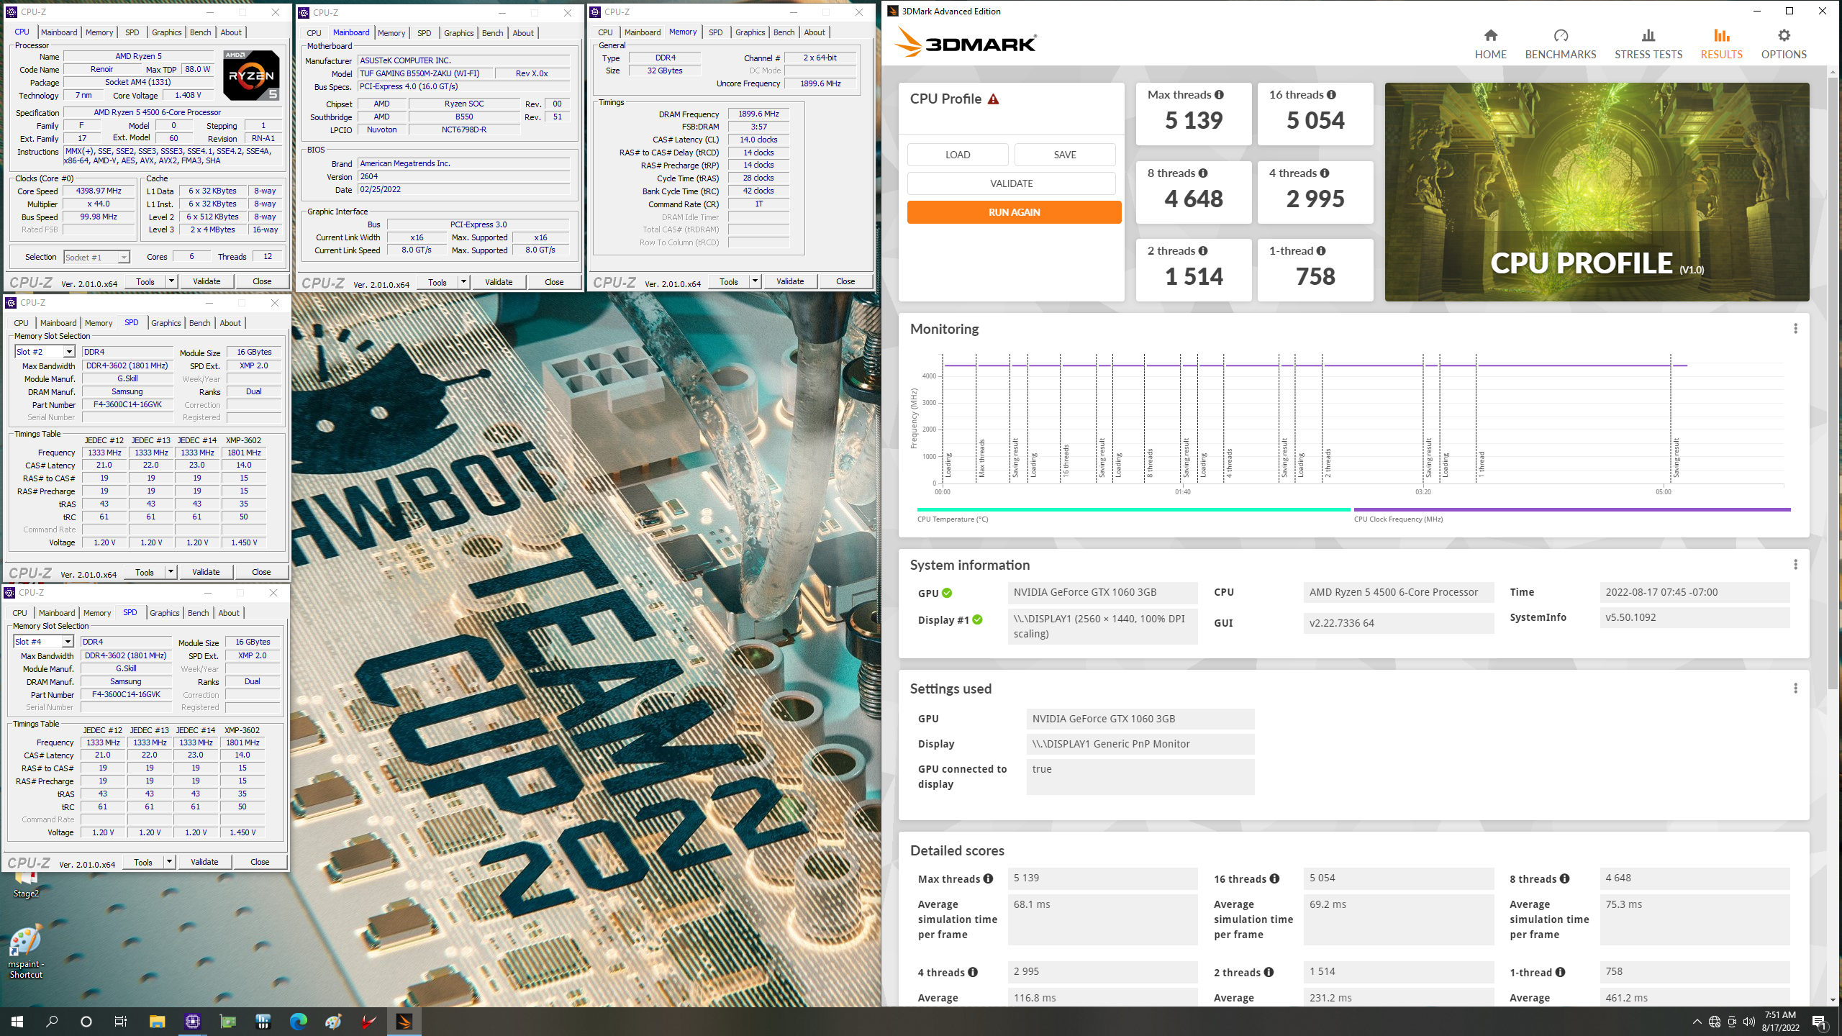Viewport: 1842px width, 1036px height.
Task: Click the orange RUN AGAIN button
Action: 1014,212
